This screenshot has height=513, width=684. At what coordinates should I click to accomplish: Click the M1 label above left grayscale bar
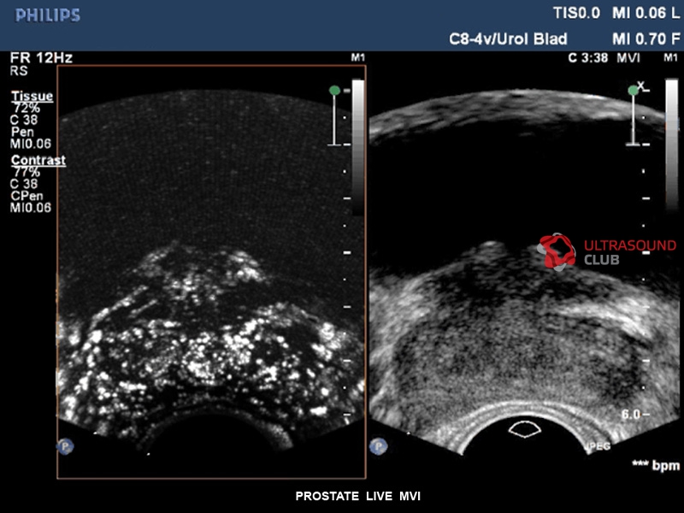[x=357, y=57]
